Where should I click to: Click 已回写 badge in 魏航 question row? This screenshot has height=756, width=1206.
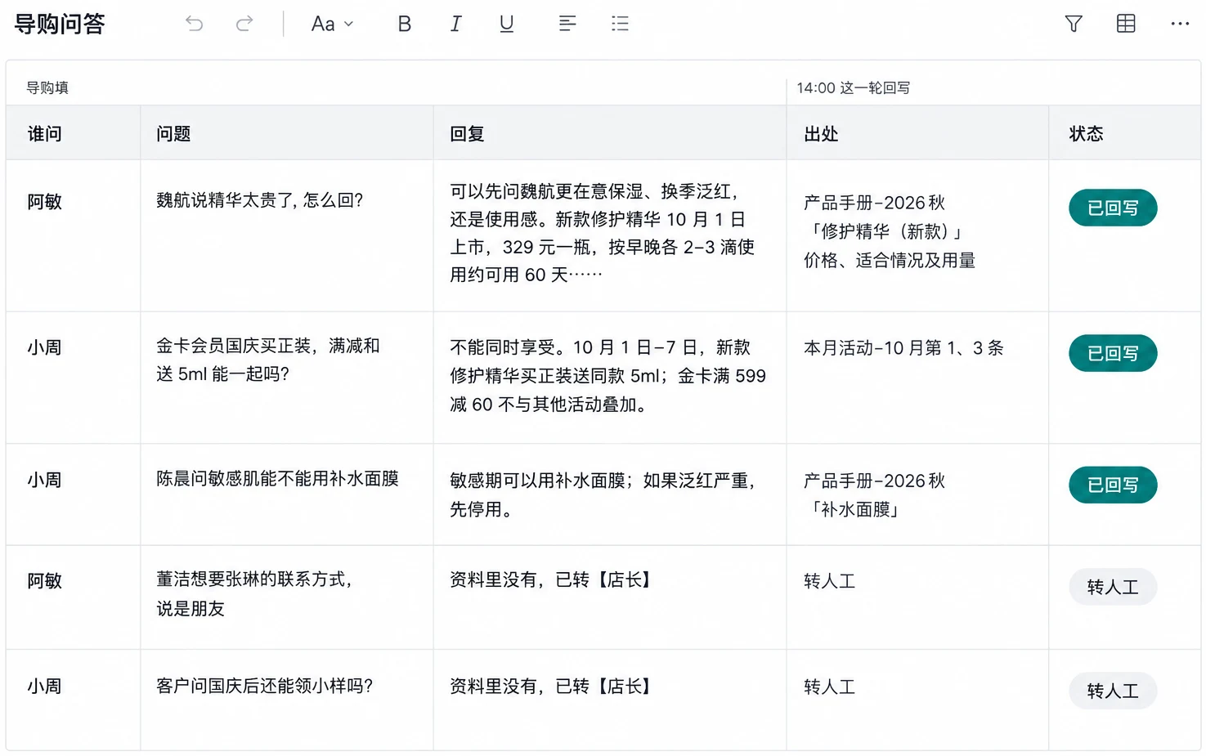coord(1113,208)
